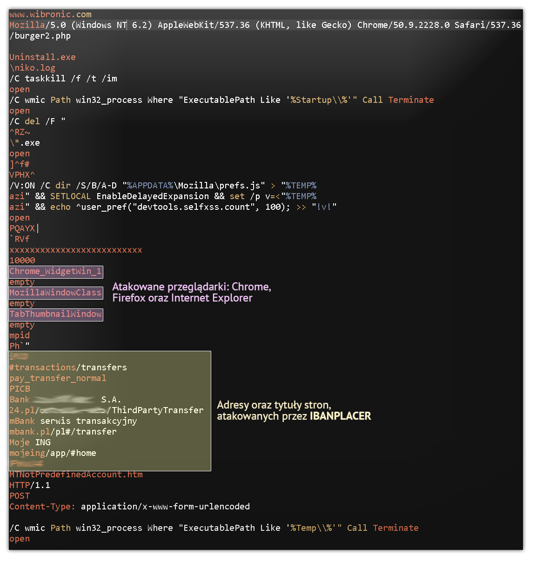Click the \niko.log file name
This screenshot has width=536, height=562.
click(32, 68)
